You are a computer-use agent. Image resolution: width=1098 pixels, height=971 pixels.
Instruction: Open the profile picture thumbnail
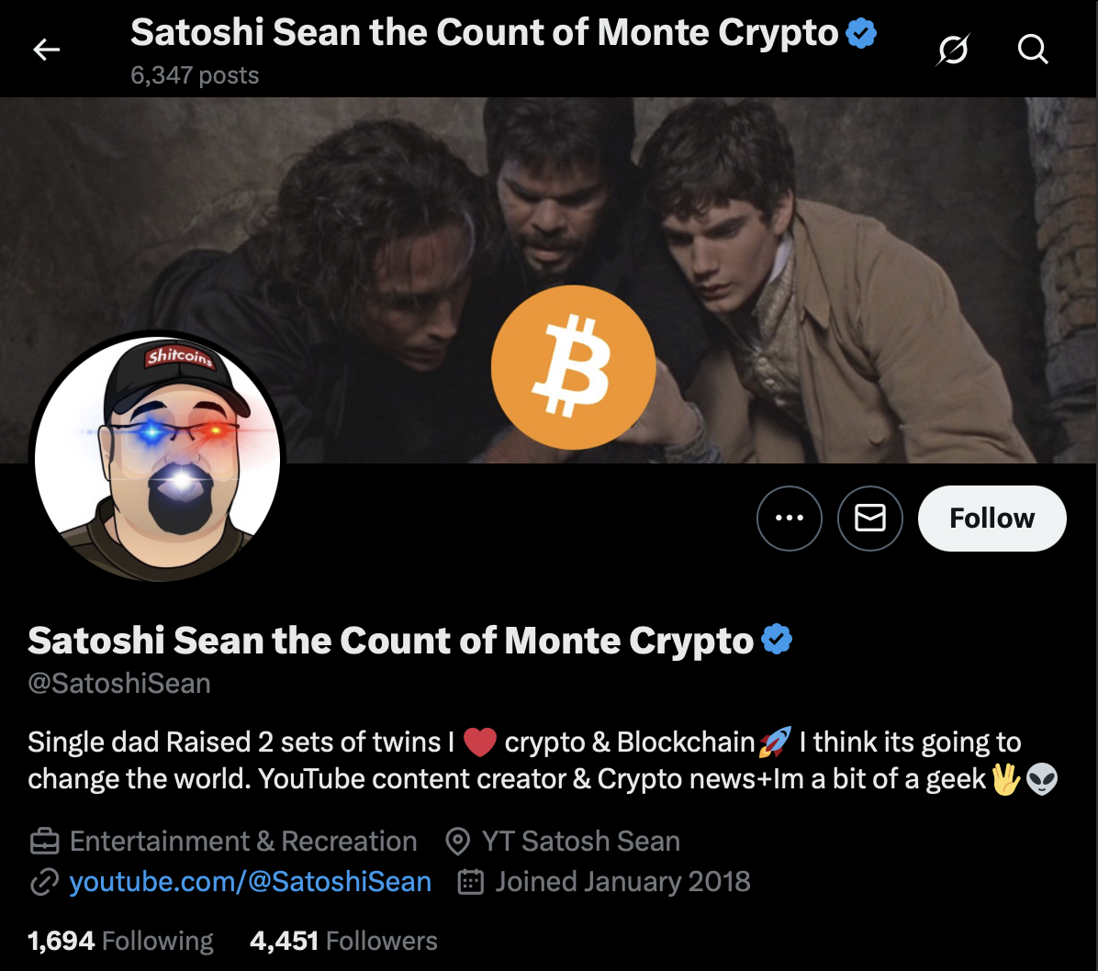[x=158, y=459]
